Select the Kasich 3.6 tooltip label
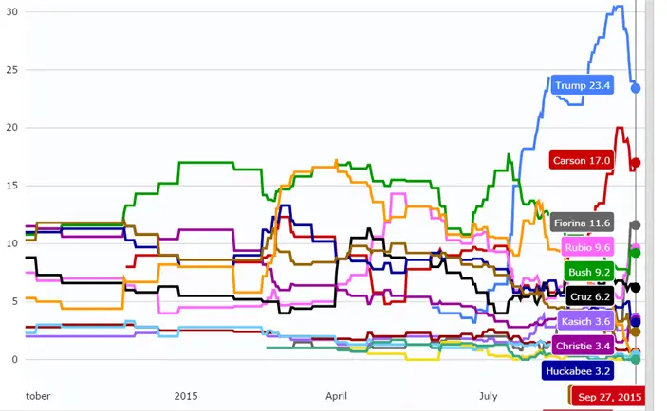 (x=584, y=322)
